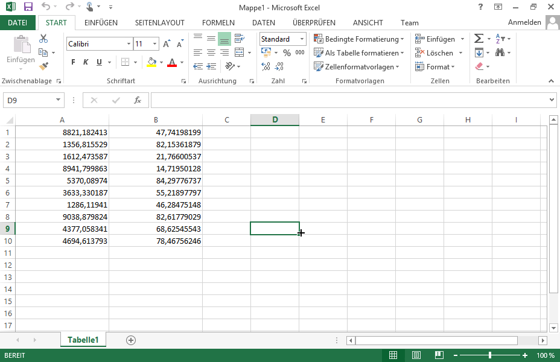Toggle touch/mouse mode icon
Image resolution: width=560 pixels, height=362 pixels.
89,7
